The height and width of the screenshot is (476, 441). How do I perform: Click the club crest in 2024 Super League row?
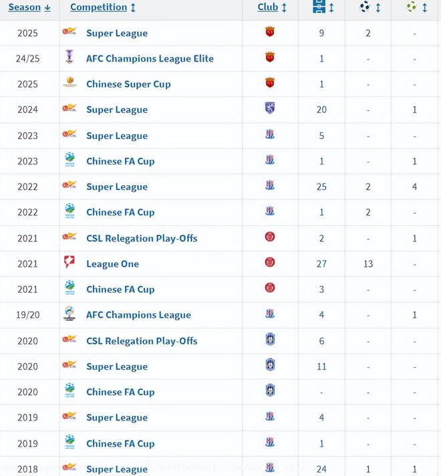pos(270,108)
